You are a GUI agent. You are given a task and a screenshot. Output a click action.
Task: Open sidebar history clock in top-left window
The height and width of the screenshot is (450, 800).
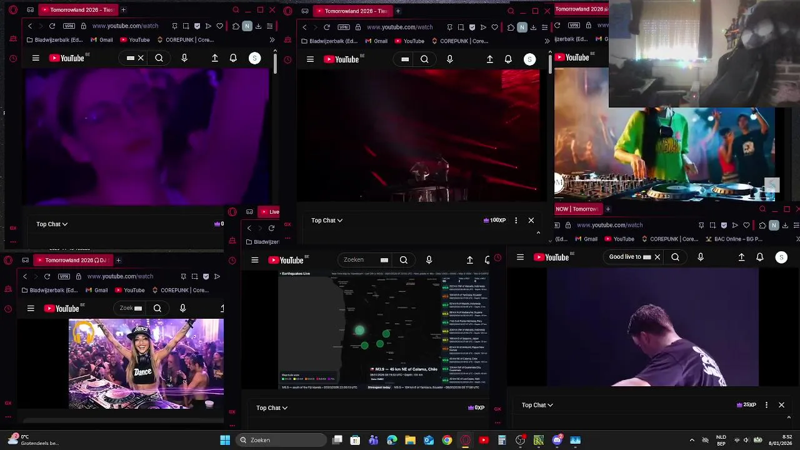[x=13, y=59]
